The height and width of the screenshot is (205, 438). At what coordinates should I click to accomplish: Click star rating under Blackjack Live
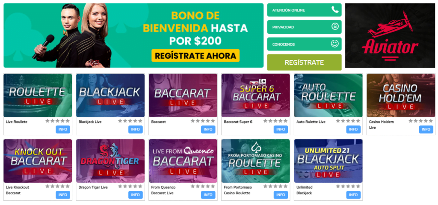click(130, 121)
